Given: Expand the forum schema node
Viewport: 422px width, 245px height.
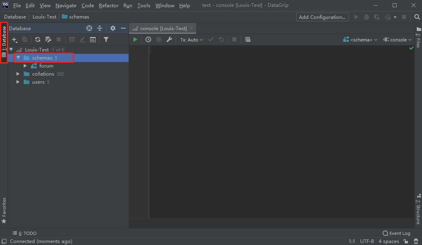Looking at the screenshot, I should [25, 66].
